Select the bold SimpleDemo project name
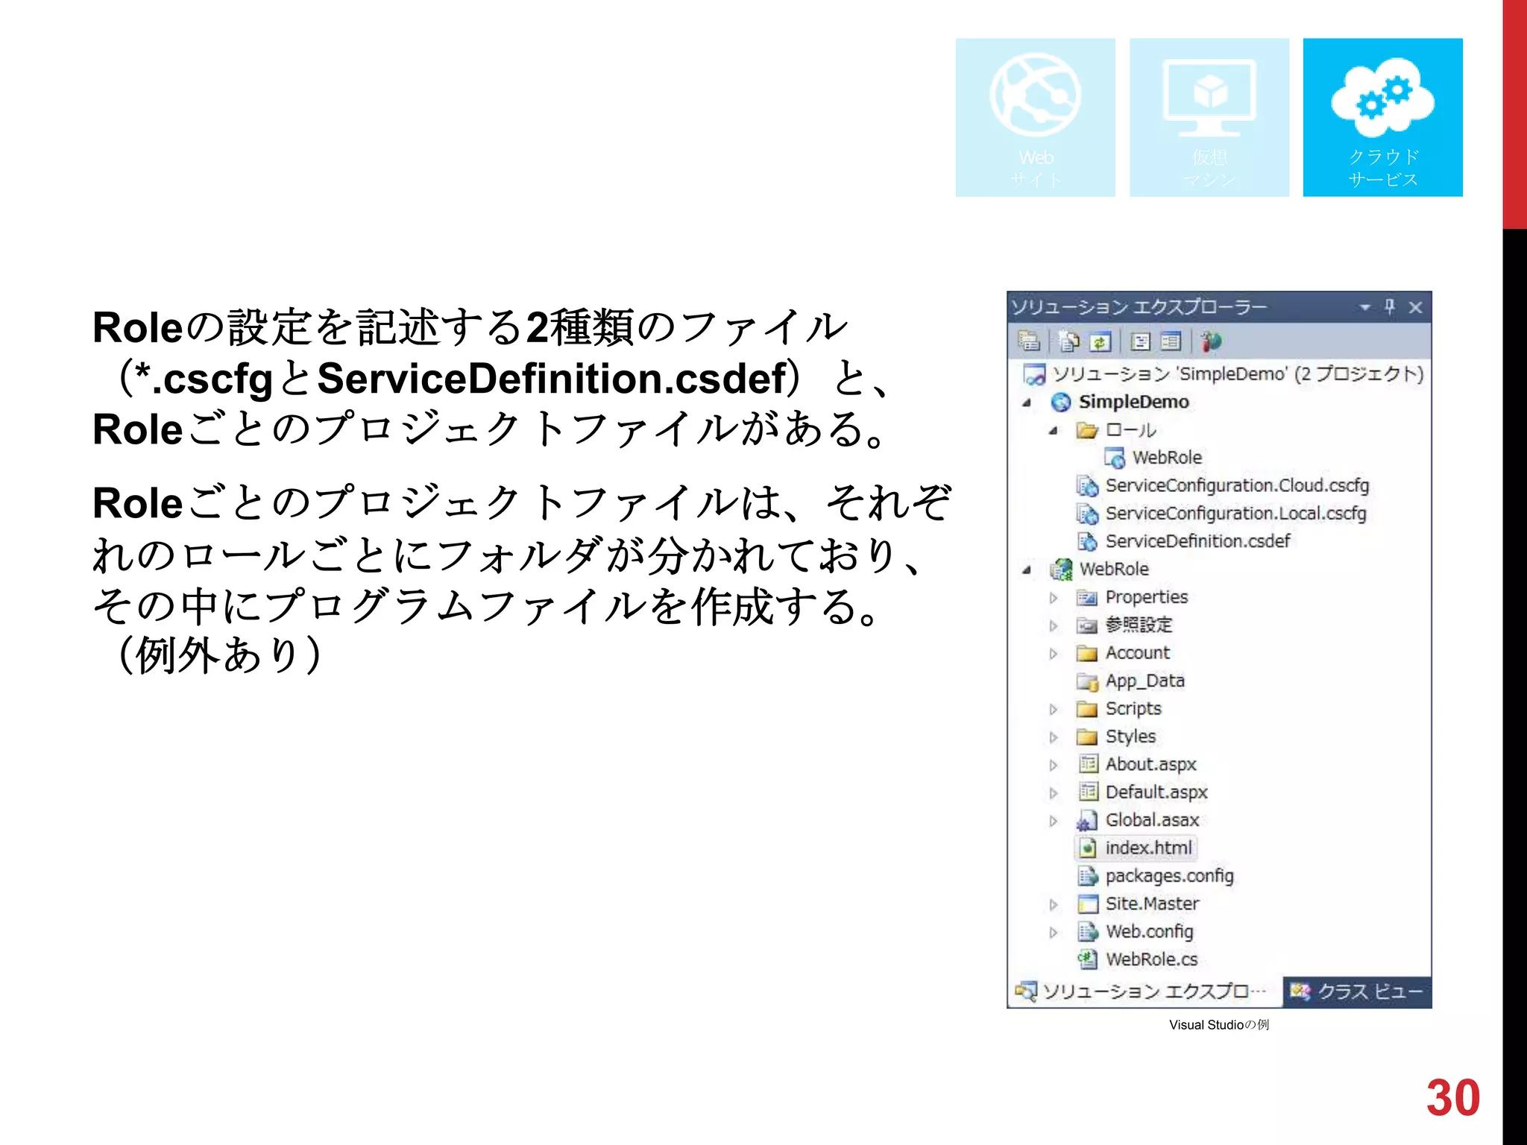Image resolution: width=1527 pixels, height=1145 pixels. 1133,403
